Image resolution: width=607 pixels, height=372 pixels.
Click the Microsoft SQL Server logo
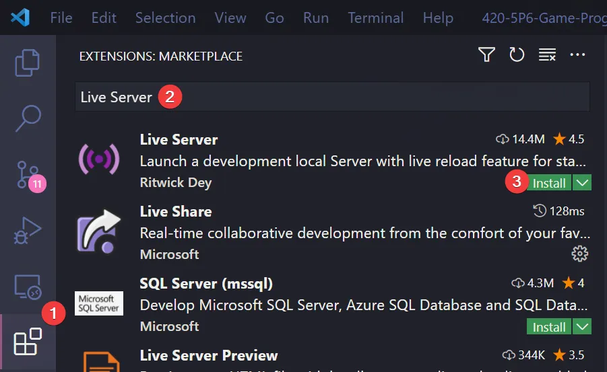99,303
